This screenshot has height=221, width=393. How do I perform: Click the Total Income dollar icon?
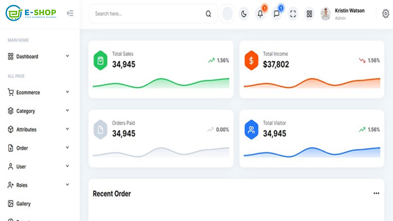coord(251,60)
